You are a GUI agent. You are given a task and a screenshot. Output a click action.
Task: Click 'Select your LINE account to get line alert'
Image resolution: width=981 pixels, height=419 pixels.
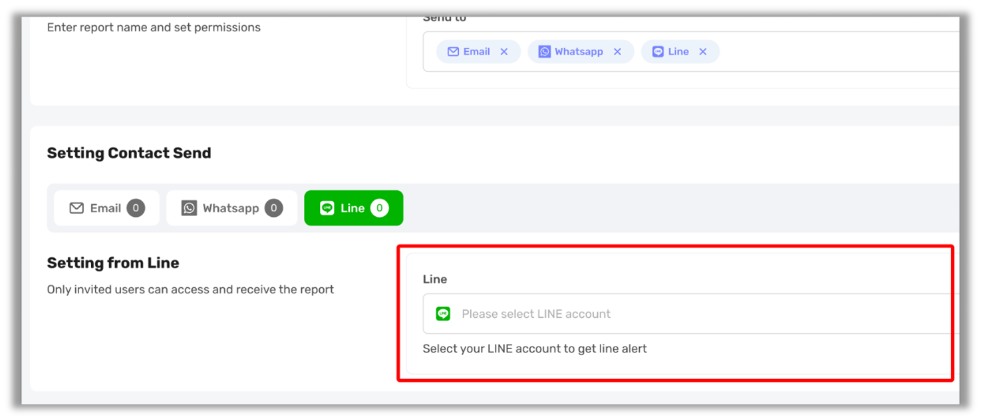pos(535,349)
